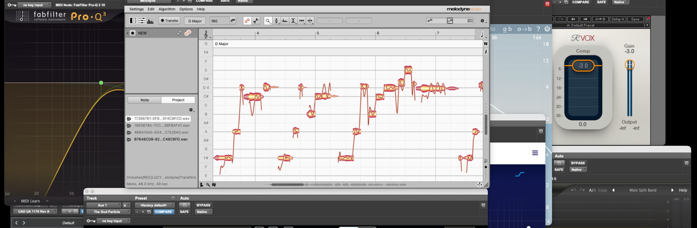Image resolution: width=697 pixels, height=228 pixels.
Task: Open the UAD UA 1176 Rev A dropdown
Action: click(35, 211)
